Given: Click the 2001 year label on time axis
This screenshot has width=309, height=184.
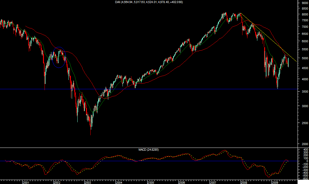Looking at the screenshot, I should coord(26,182).
